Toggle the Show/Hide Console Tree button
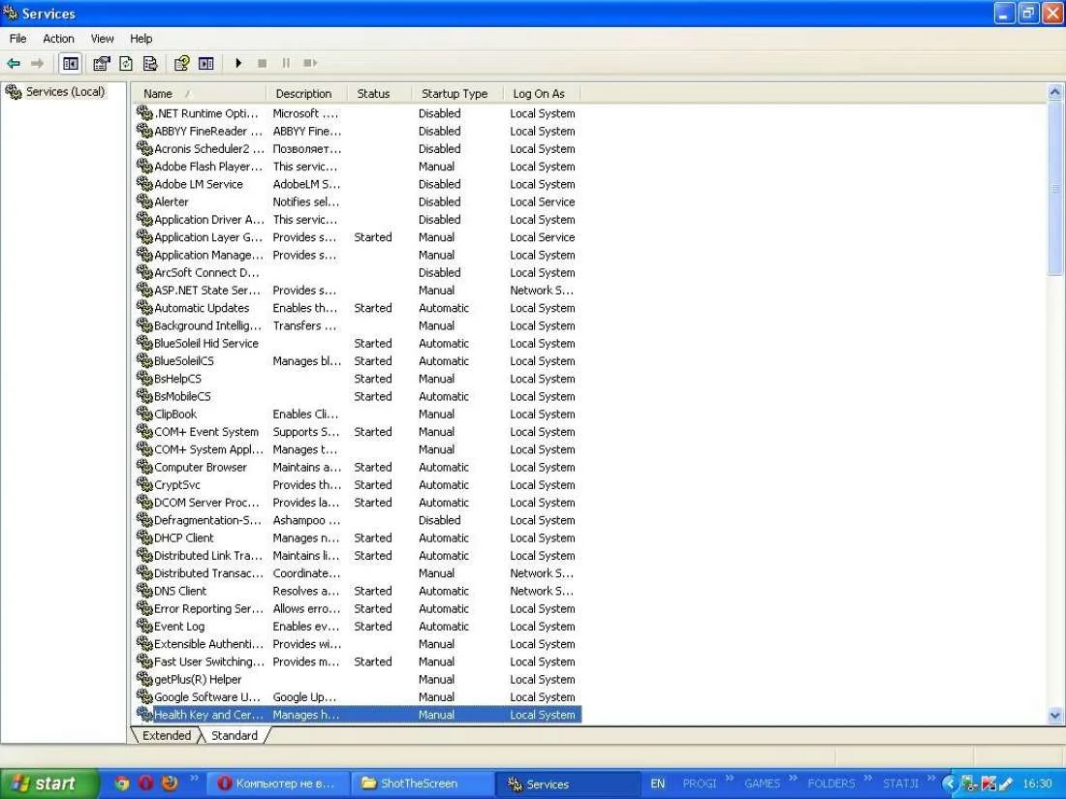This screenshot has height=799, width=1066. click(71, 63)
